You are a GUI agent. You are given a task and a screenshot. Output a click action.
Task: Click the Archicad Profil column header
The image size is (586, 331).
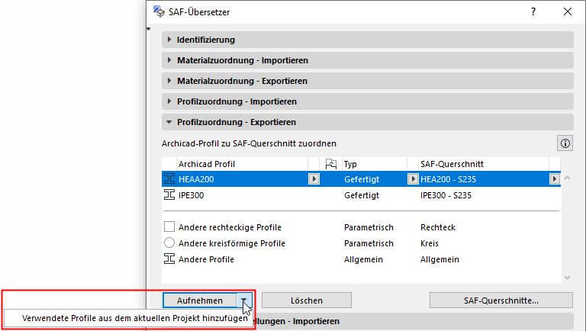click(x=242, y=164)
